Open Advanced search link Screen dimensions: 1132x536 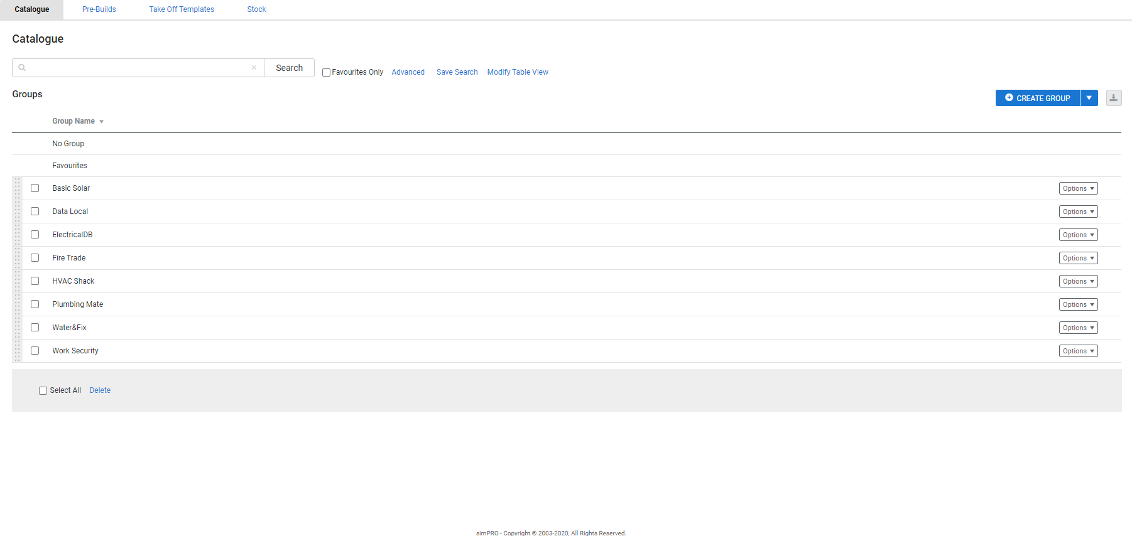point(408,72)
